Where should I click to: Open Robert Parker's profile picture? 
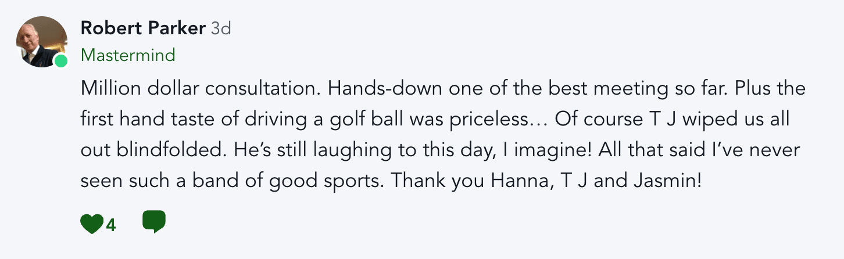[x=42, y=42]
